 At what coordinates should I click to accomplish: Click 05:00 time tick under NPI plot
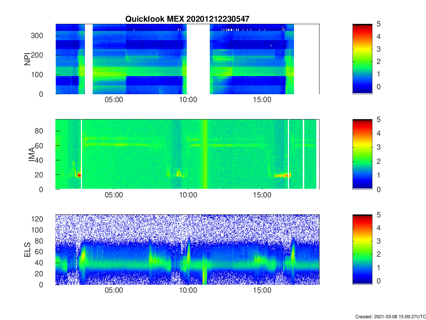[114, 100]
